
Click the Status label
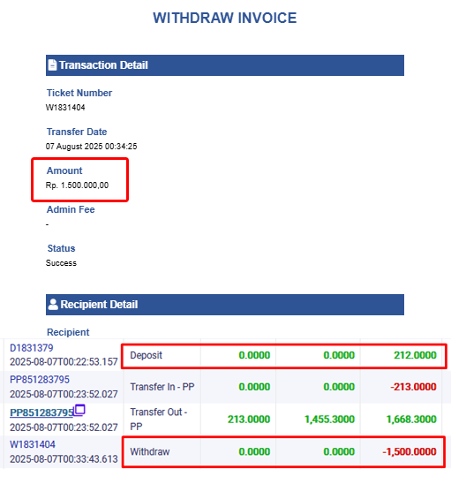point(61,248)
